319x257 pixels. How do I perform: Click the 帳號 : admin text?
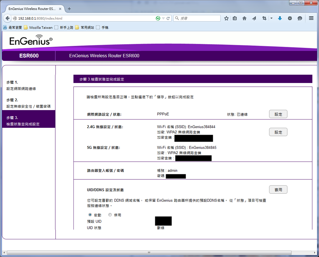167,170
